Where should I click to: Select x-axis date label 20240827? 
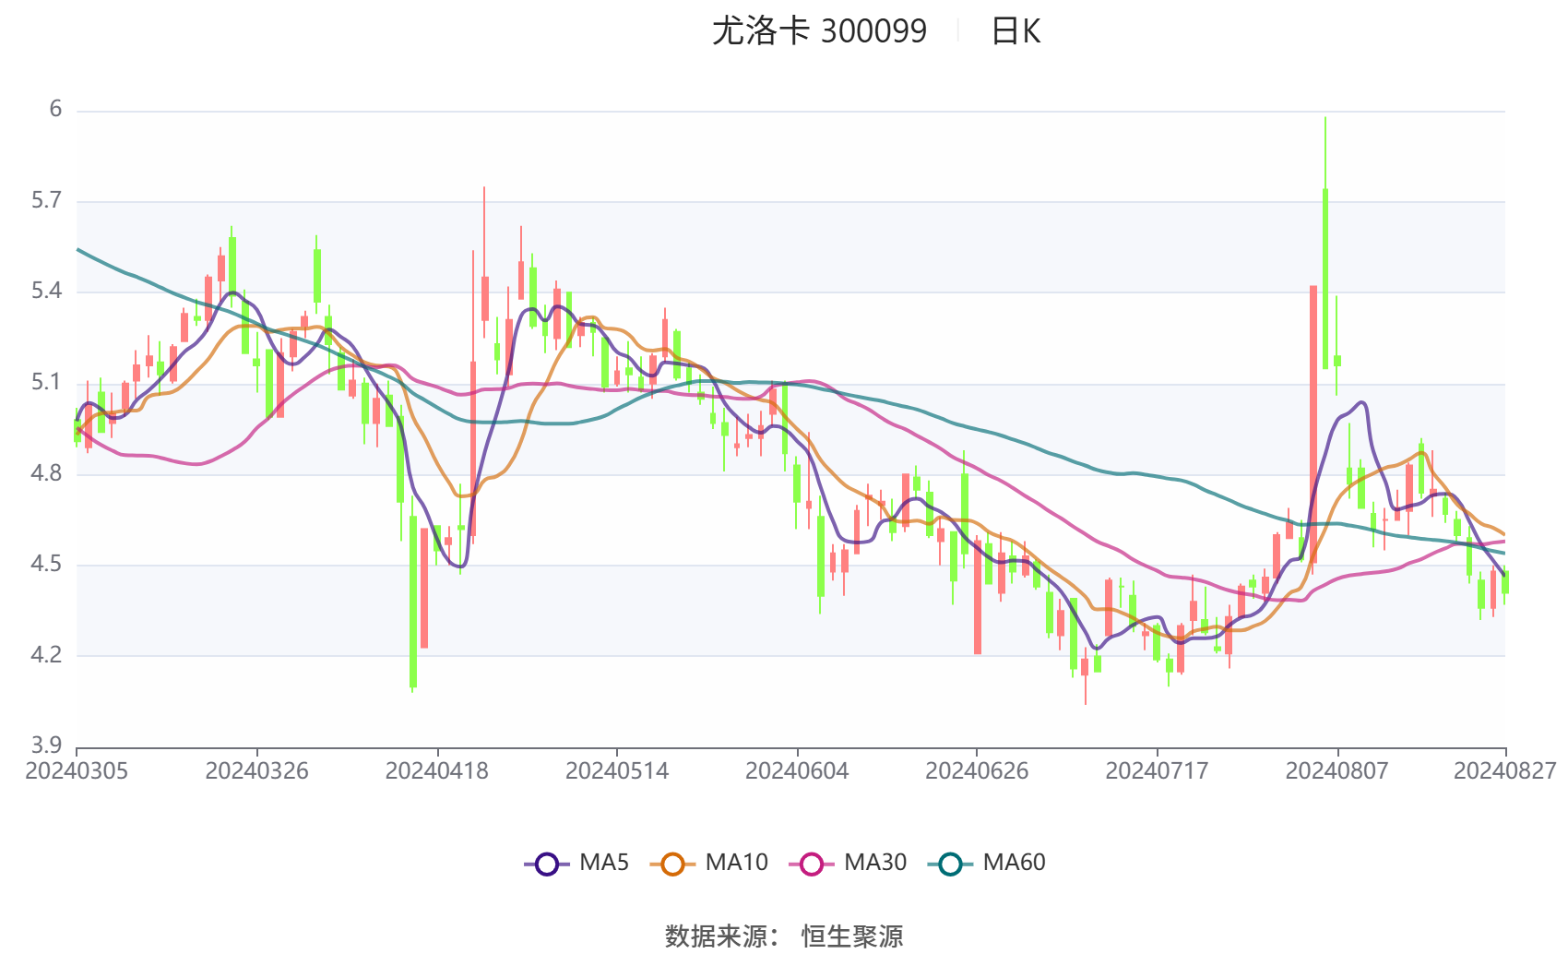tap(1505, 771)
